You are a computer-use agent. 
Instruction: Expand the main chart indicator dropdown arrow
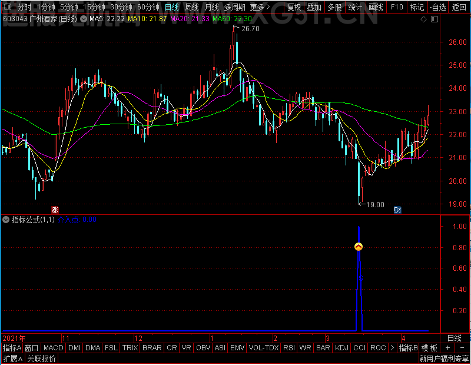click(84, 19)
